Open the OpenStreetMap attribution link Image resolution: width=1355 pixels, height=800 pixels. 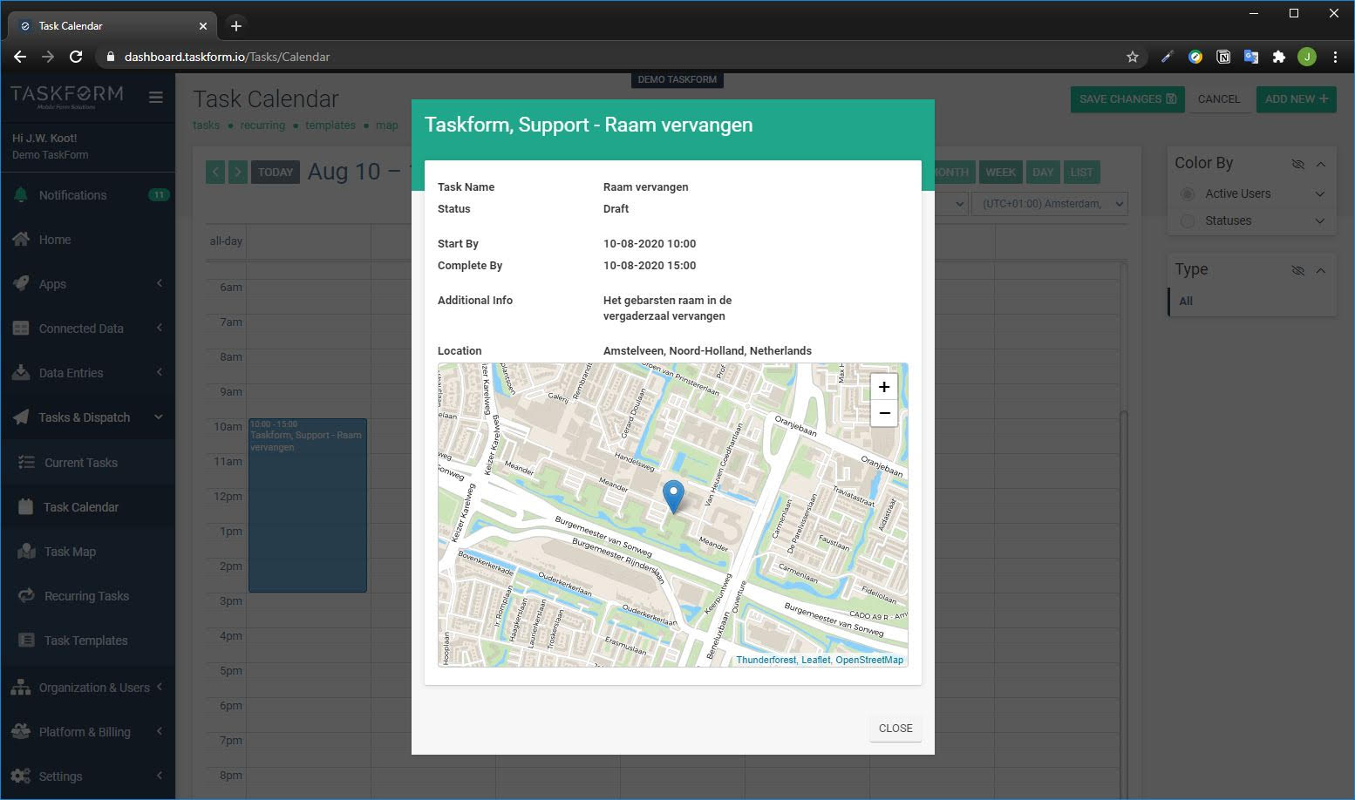tap(869, 660)
